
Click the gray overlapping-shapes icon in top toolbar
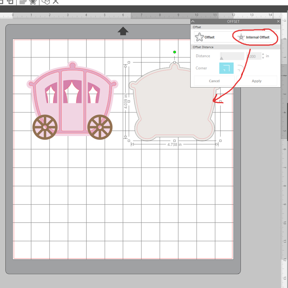22,2
